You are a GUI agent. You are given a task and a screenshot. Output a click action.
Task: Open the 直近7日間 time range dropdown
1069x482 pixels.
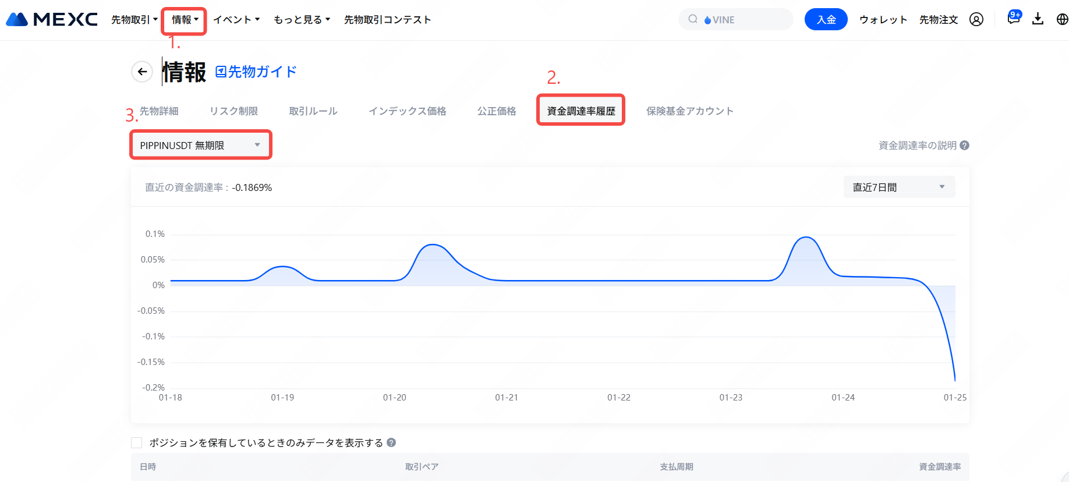898,187
